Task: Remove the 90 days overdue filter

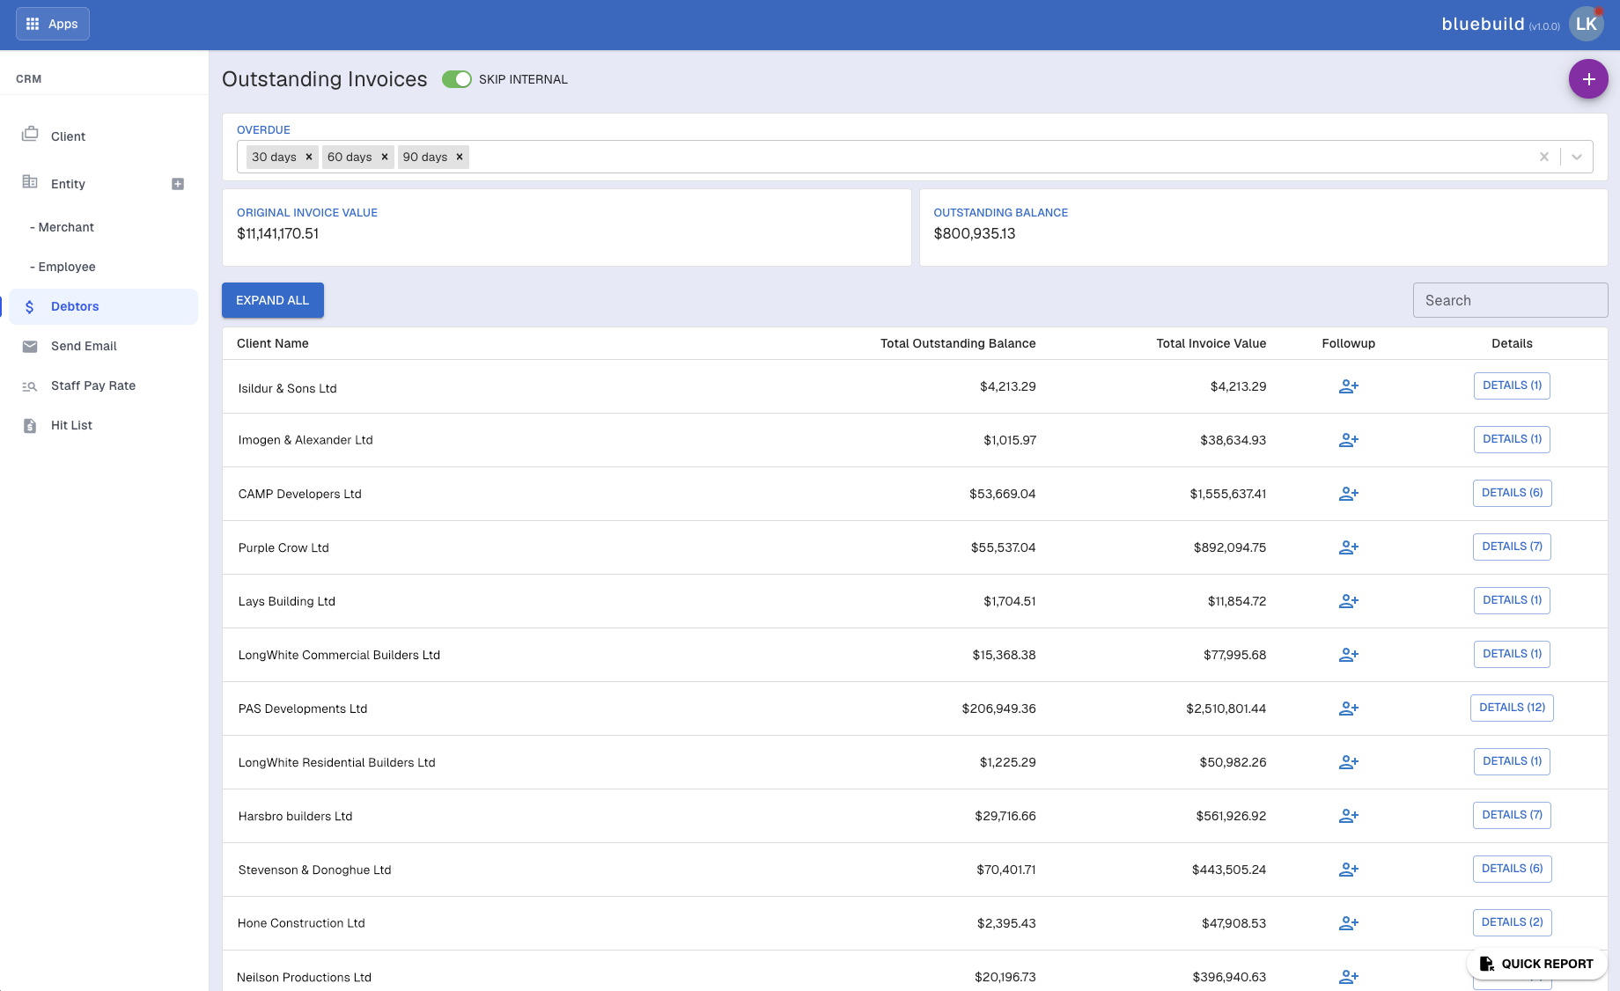Action: [460, 157]
